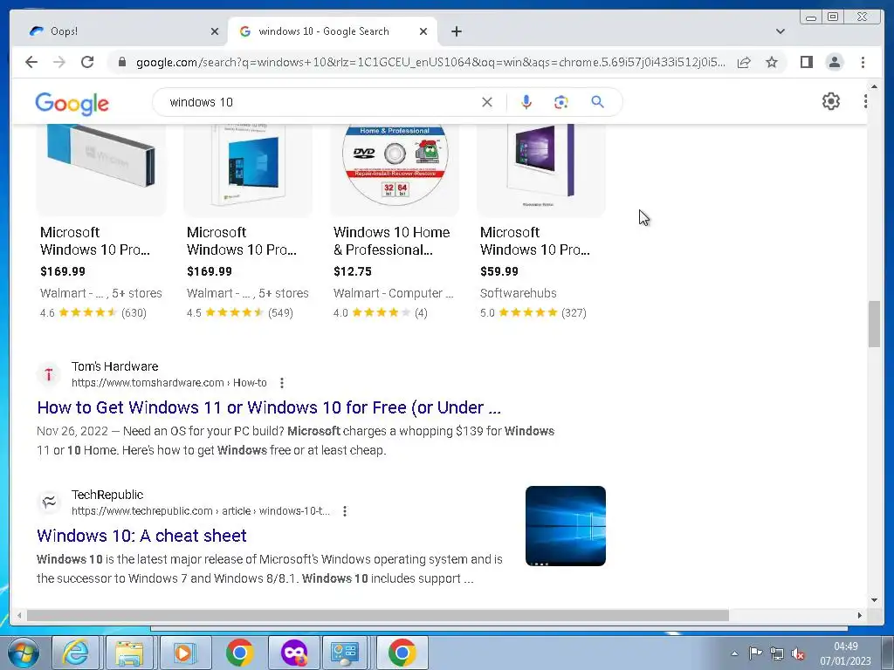The height and width of the screenshot is (670, 894).
Task: Open the Action Center flag icon
Action: pyautogui.click(x=755, y=653)
